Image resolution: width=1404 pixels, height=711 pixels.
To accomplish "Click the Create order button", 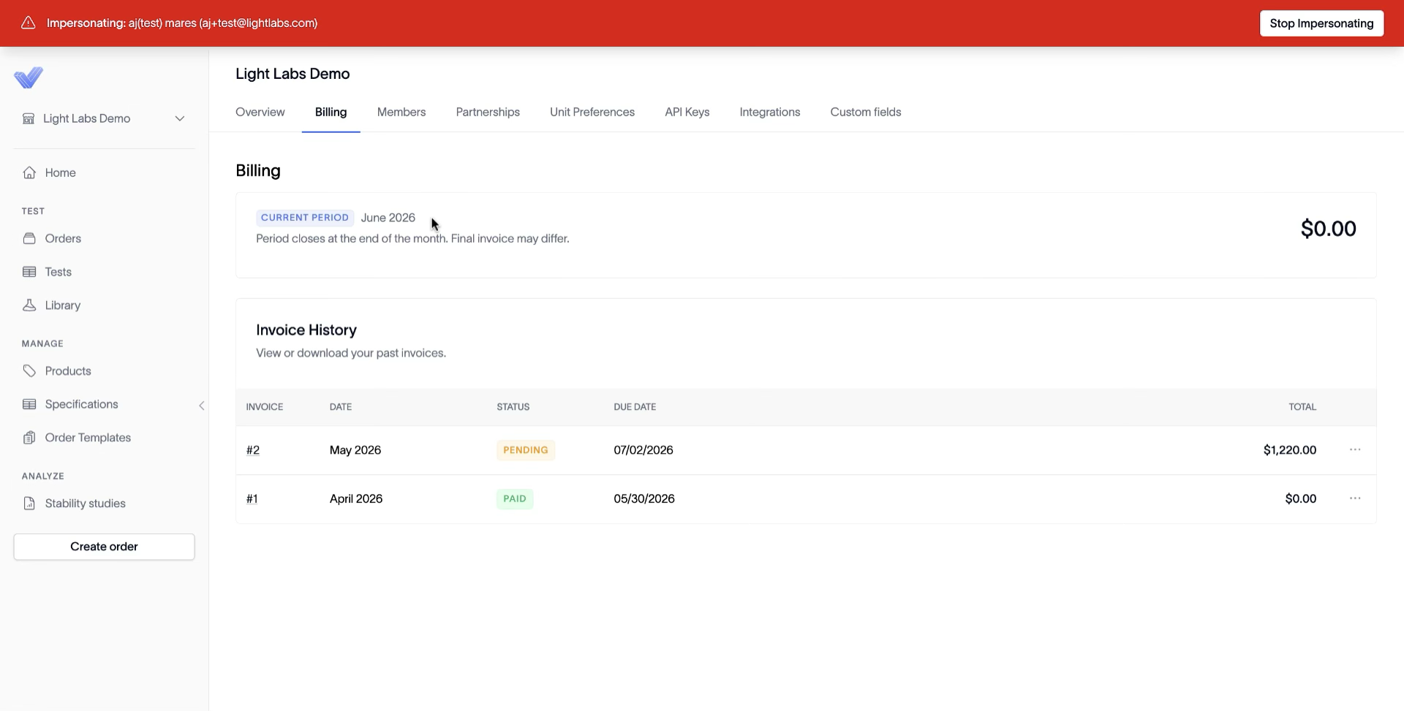I will click(104, 547).
